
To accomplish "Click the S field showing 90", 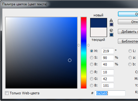I will pyautogui.click(x=108, y=58).
